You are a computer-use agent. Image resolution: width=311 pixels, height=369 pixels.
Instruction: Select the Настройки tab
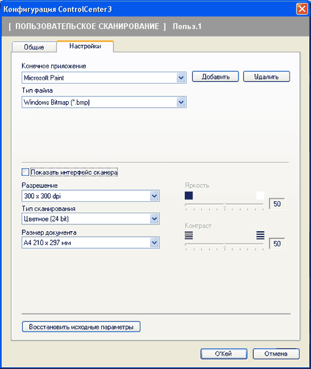click(x=85, y=46)
